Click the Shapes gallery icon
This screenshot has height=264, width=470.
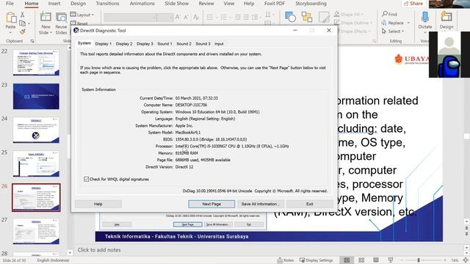(290, 17)
